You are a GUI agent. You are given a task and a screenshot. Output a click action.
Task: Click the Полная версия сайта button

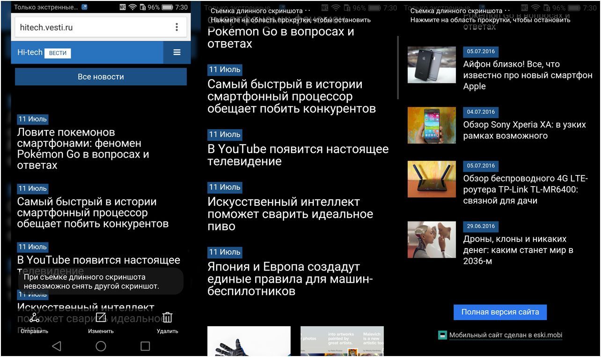pyautogui.click(x=500, y=312)
